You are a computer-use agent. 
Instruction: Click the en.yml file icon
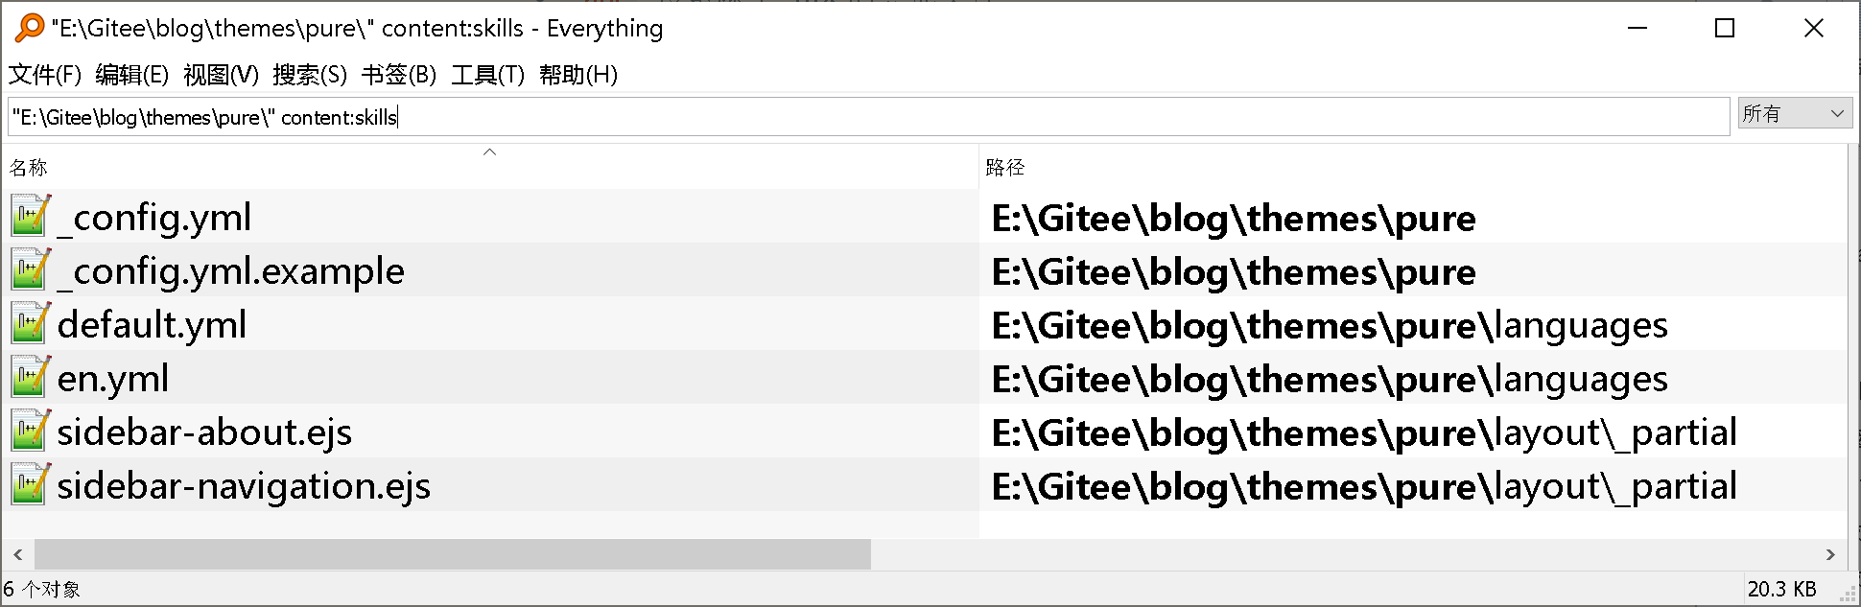click(x=29, y=378)
